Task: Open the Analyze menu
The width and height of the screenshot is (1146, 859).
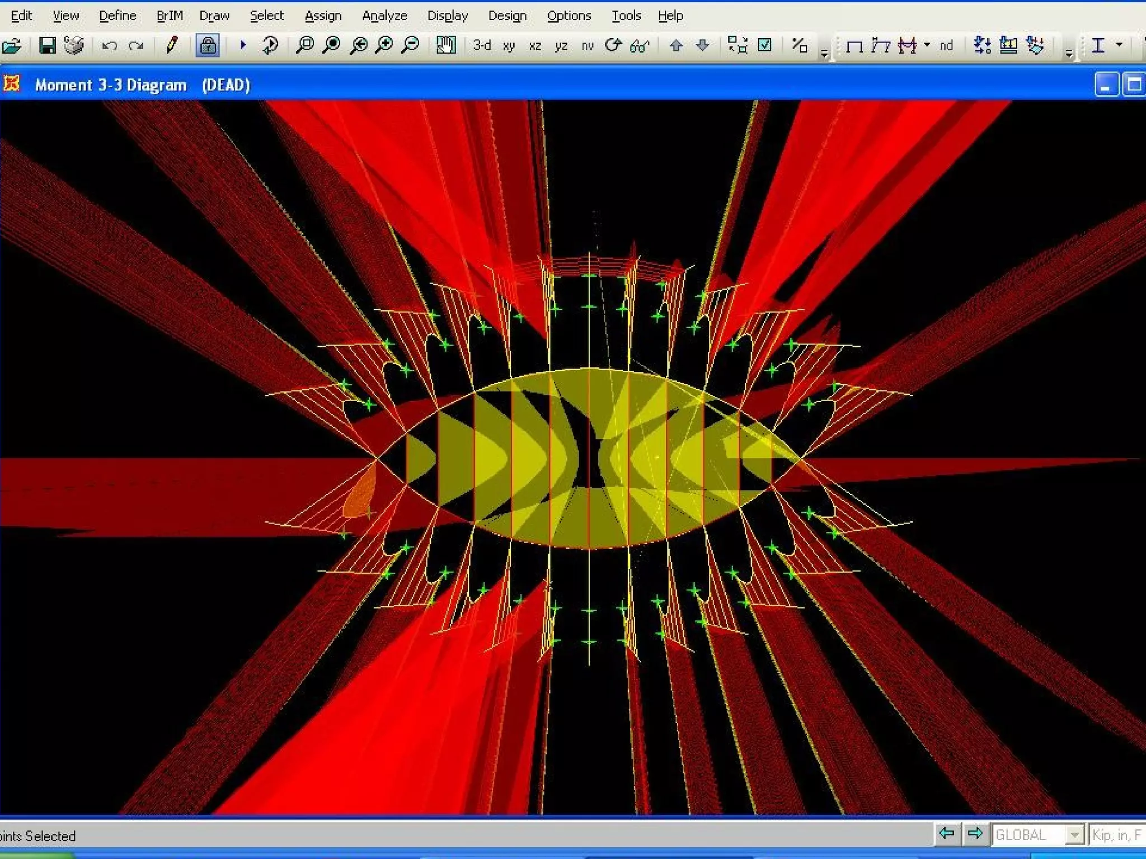Action: pos(384,16)
